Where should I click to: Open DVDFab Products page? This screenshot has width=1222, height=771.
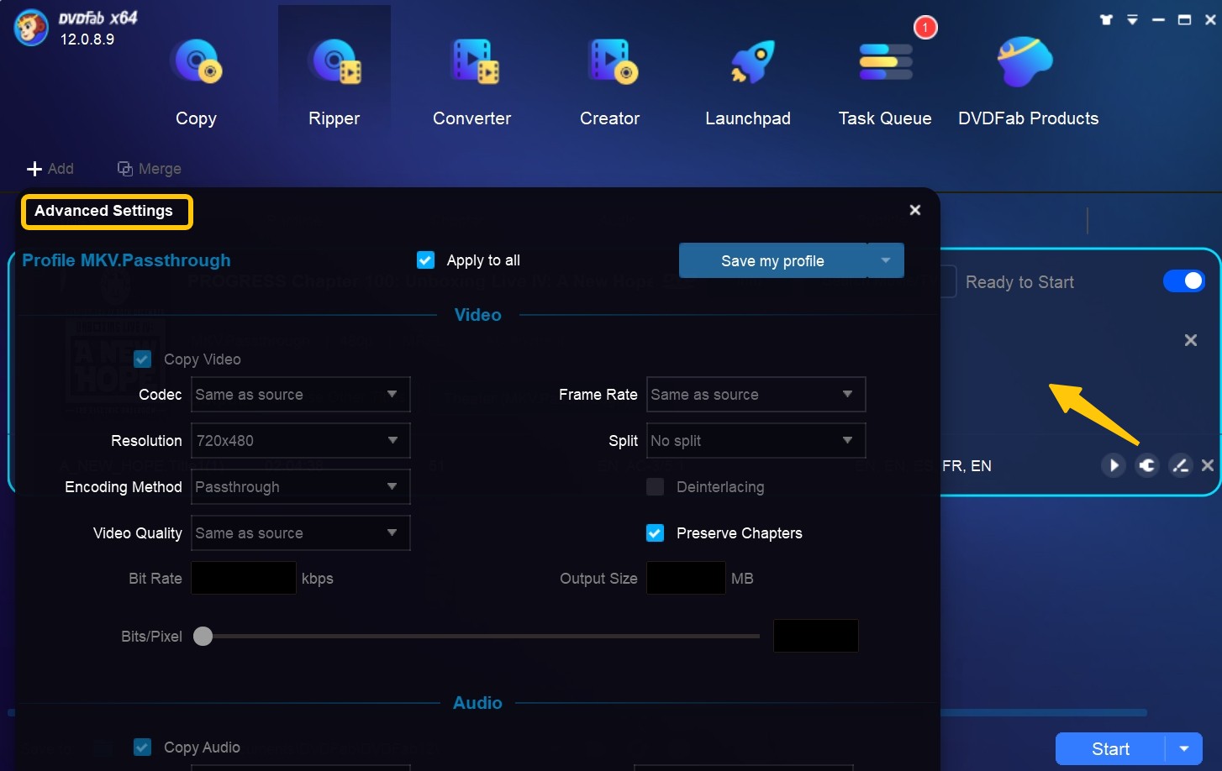click(x=1026, y=63)
